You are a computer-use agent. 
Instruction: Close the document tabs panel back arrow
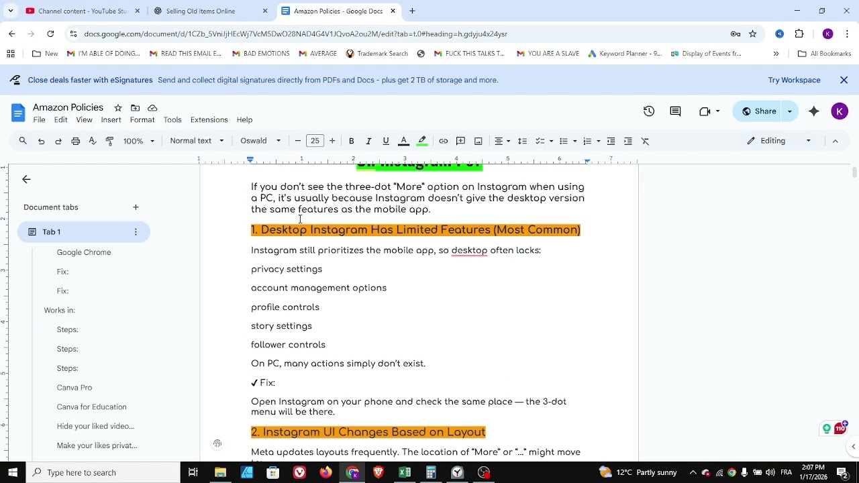tap(26, 179)
